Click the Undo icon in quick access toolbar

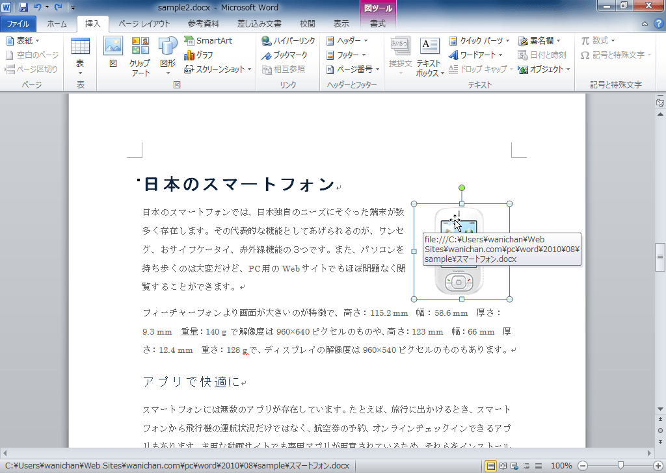coord(37,7)
